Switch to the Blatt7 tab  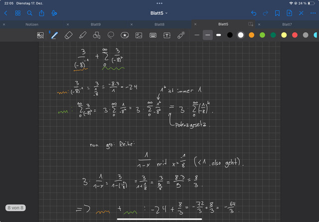pos(287,24)
